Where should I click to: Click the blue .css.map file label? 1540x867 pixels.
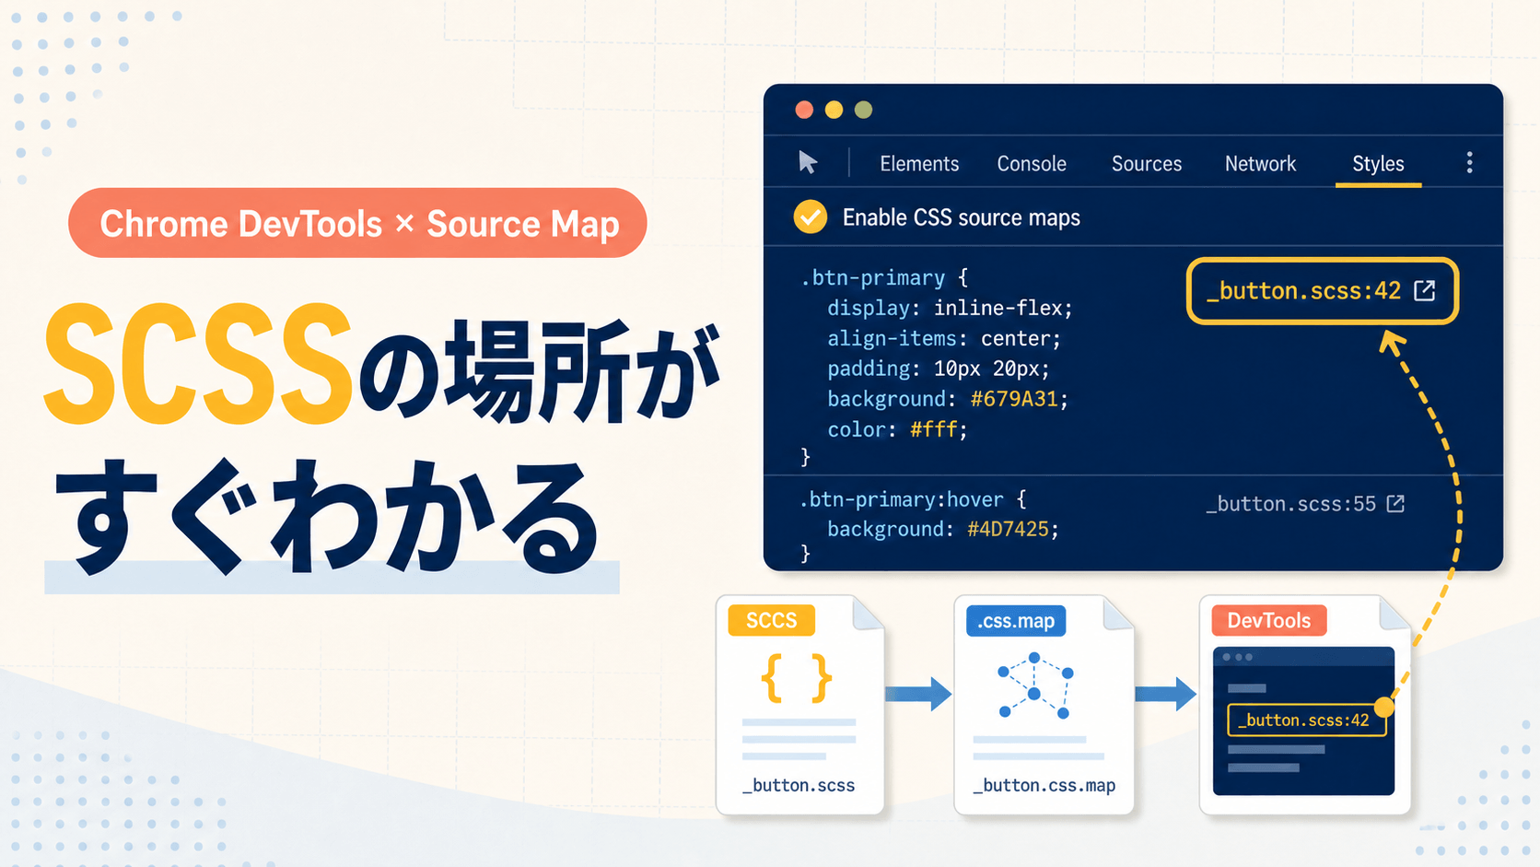[x=1016, y=621]
